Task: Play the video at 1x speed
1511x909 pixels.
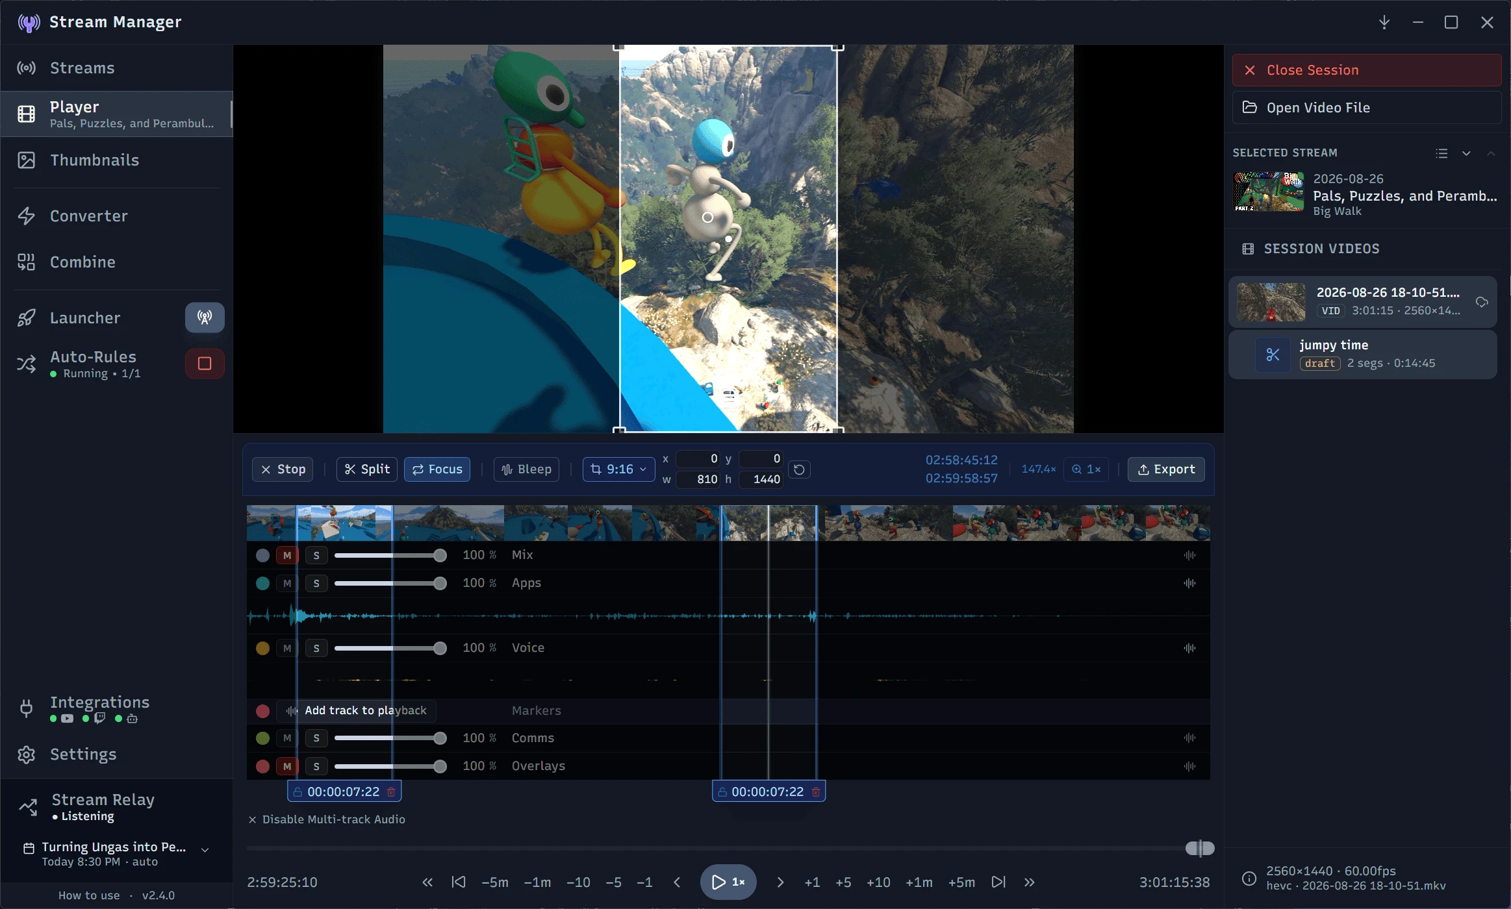Action: point(728,882)
